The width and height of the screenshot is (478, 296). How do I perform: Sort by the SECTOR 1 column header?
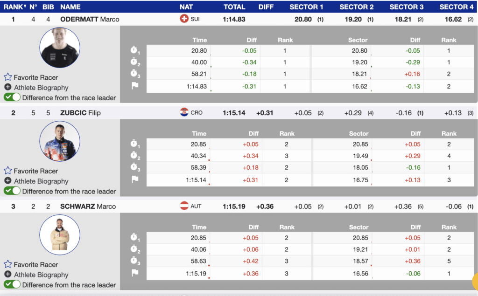point(306,7)
